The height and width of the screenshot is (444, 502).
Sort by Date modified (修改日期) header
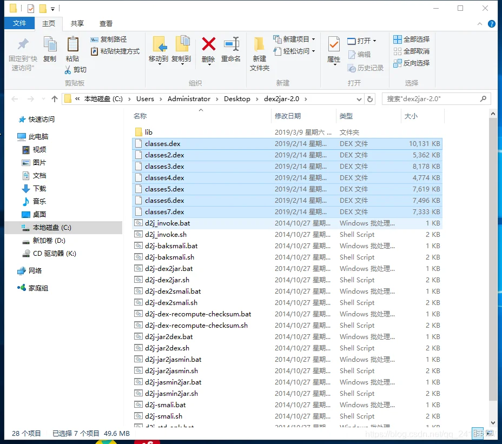pyautogui.click(x=288, y=116)
